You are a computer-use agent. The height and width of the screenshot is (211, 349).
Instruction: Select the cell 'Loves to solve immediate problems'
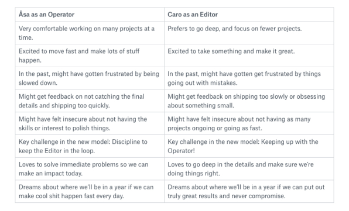point(90,169)
